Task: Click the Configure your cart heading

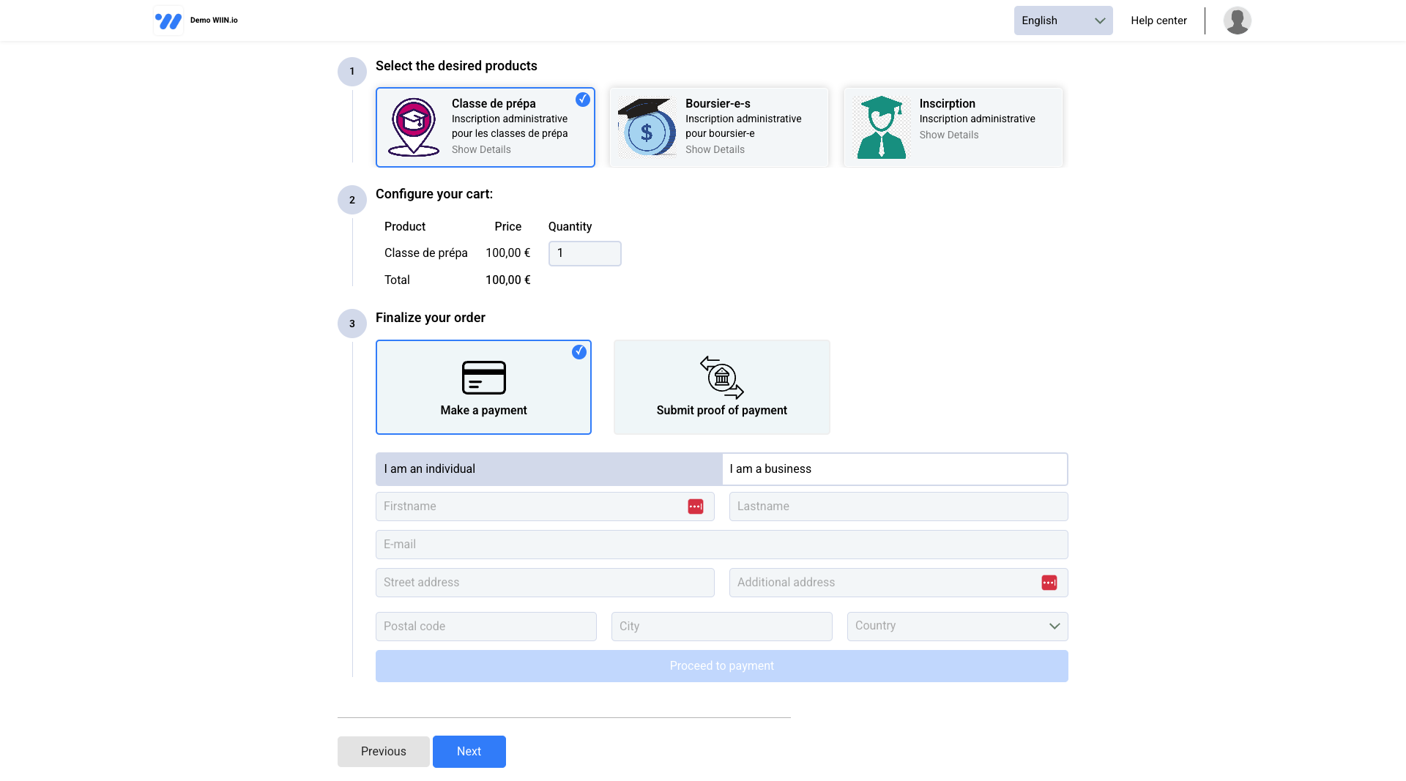Action: [x=434, y=194]
